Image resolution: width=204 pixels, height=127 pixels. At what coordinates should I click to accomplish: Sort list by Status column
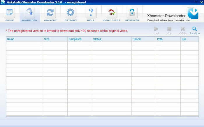click(112, 39)
